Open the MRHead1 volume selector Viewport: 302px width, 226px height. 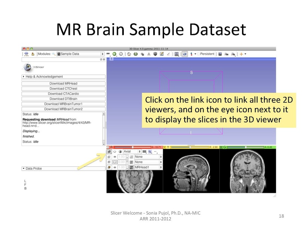(148, 167)
